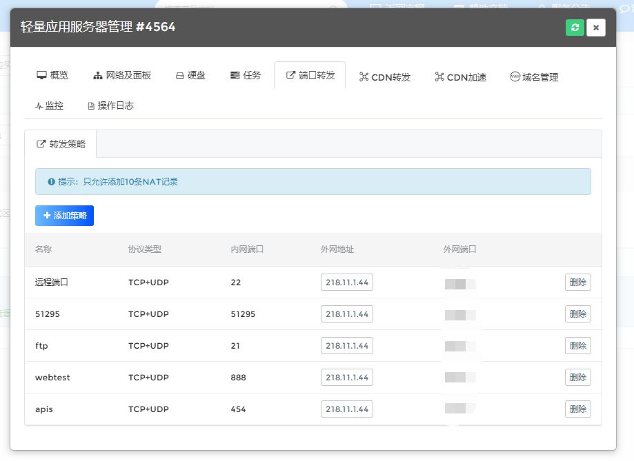Click the document icon beside 操作日志
This screenshot has width=634, height=461.
click(x=91, y=106)
